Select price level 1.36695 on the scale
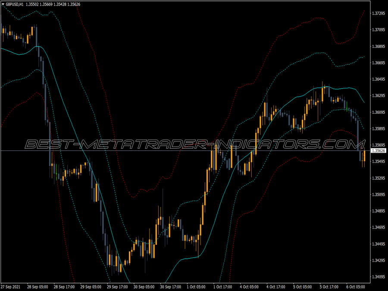 [x=379, y=63]
